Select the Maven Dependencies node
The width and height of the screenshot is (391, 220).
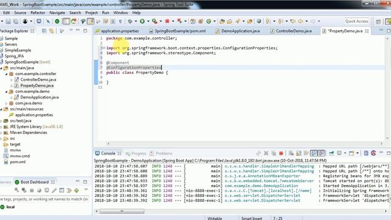[x=28, y=133]
